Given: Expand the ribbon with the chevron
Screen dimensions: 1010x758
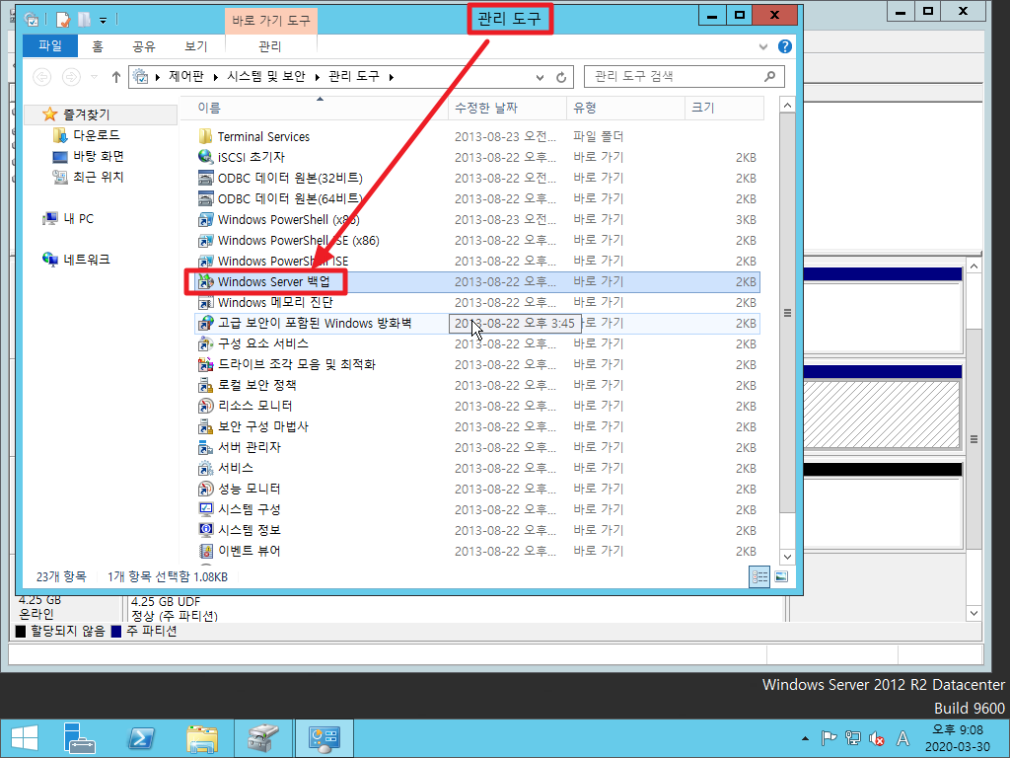Looking at the screenshot, I should click(x=763, y=46).
